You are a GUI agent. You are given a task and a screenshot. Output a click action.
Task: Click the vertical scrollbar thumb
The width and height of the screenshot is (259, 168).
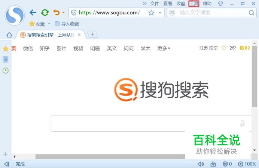tap(255, 76)
